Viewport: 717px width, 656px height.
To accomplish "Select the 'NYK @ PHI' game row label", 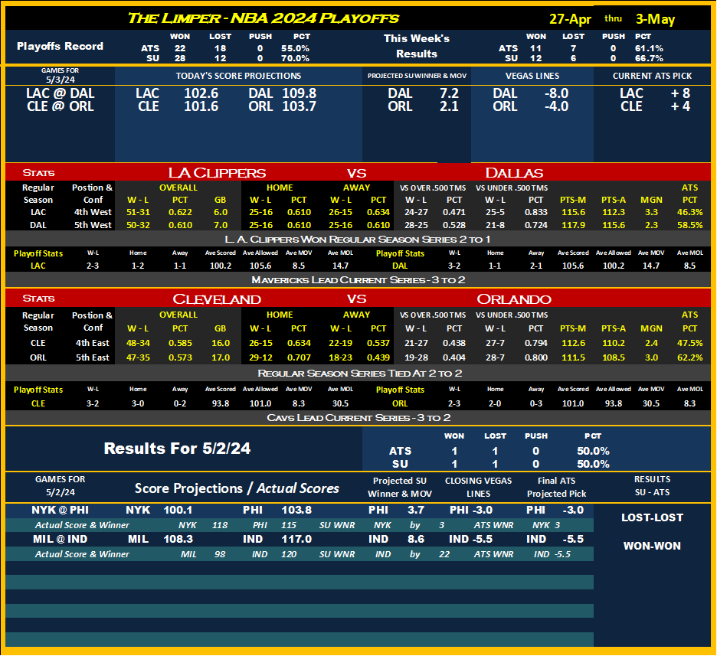I will (x=60, y=511).
